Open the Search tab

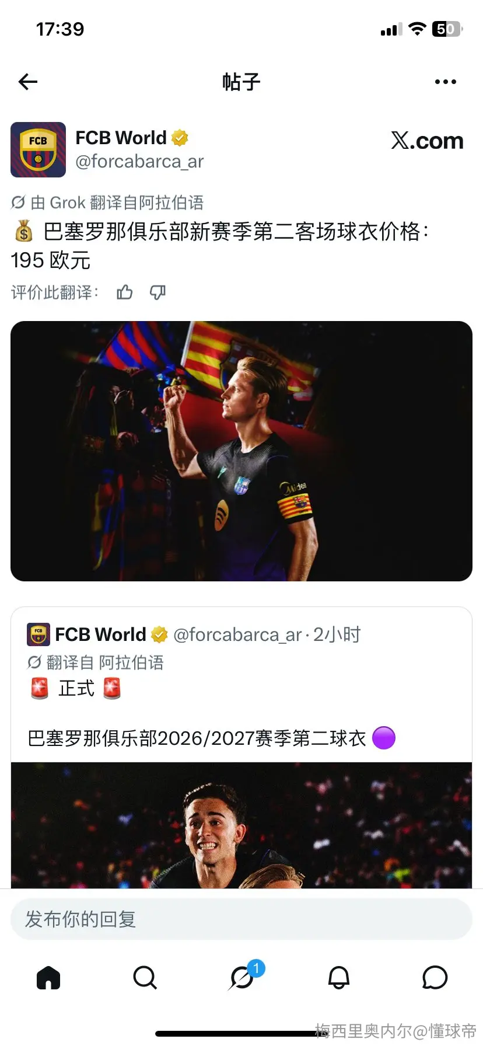[145, 977]
